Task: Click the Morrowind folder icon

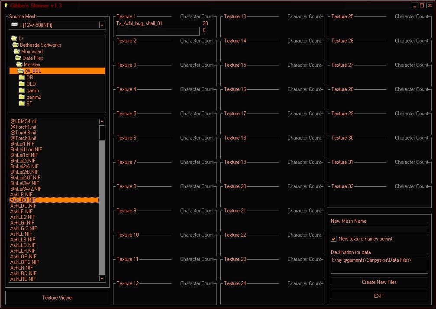Action: click(x=17, y=51)
